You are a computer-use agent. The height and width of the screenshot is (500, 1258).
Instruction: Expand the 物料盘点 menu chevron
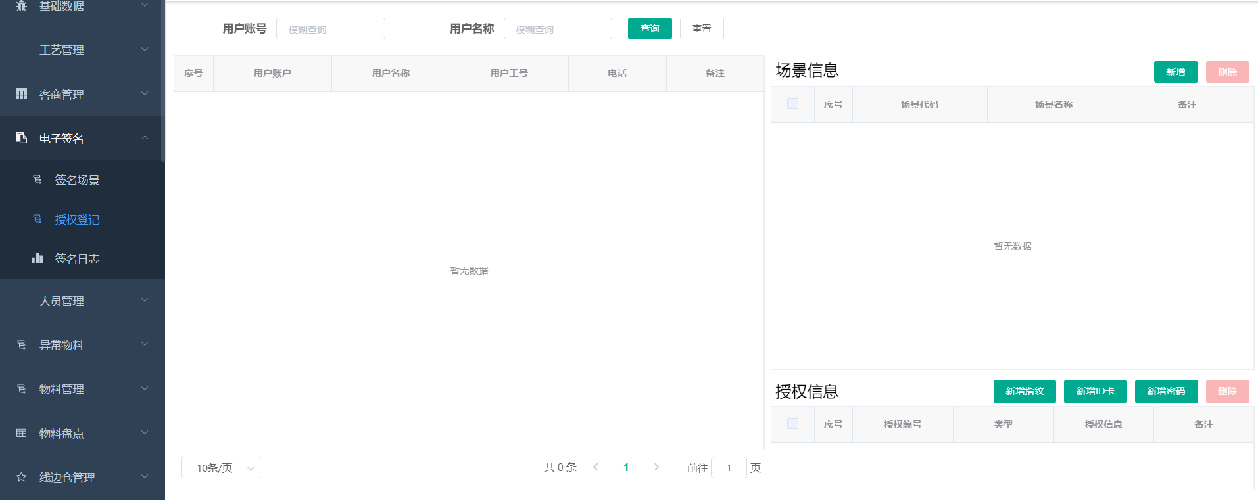145,433
